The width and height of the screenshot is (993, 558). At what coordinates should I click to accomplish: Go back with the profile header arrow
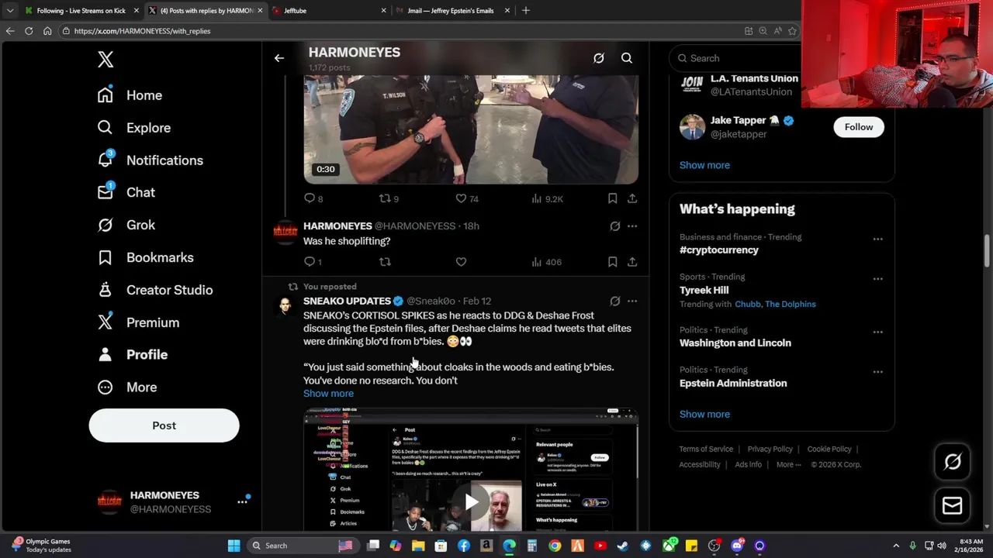point(279,58)
